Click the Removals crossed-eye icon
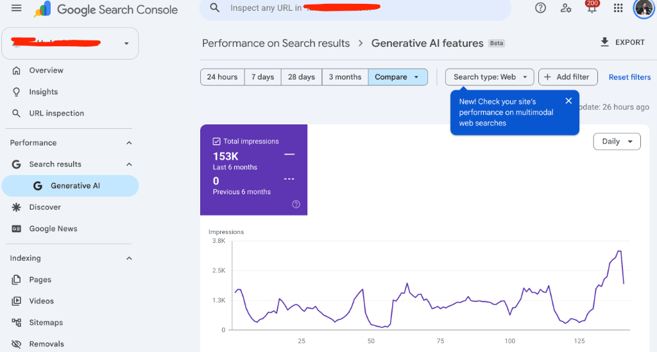This screenshot has height=352, width=657. tap(16, 344)
